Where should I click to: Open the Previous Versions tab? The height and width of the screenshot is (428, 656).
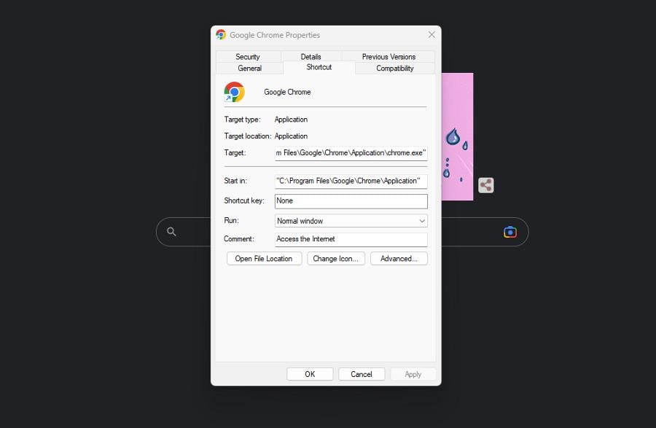click(388, 56)
